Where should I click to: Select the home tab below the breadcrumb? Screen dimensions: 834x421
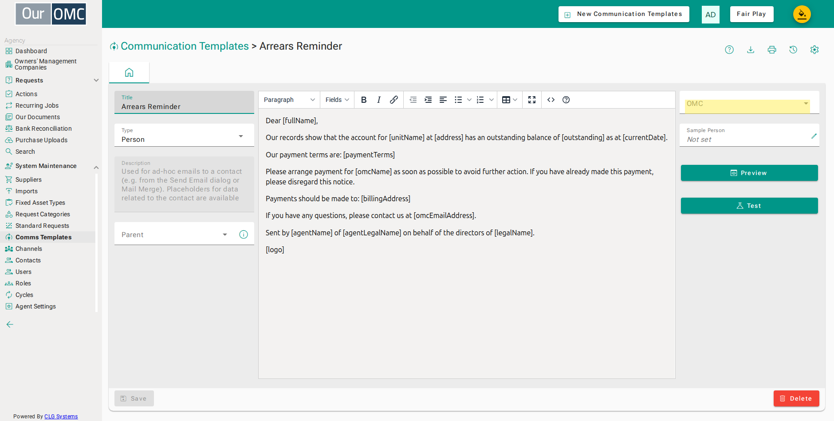(x=129, y=72)
